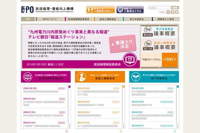
Task: Select the TOP navigation tab
Action: (x=28, y=19)
